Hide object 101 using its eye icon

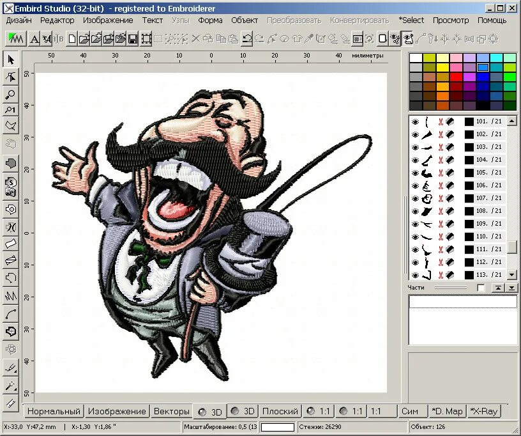coord(415,121)
